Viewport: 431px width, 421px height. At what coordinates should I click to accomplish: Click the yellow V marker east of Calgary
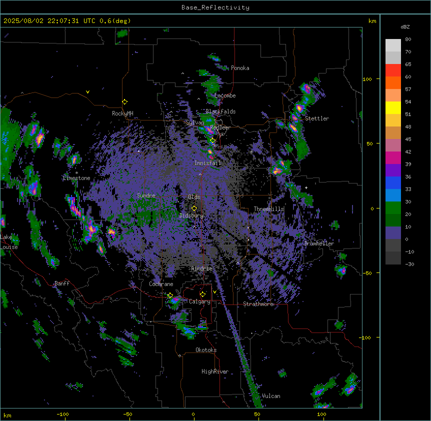[214, 292]
